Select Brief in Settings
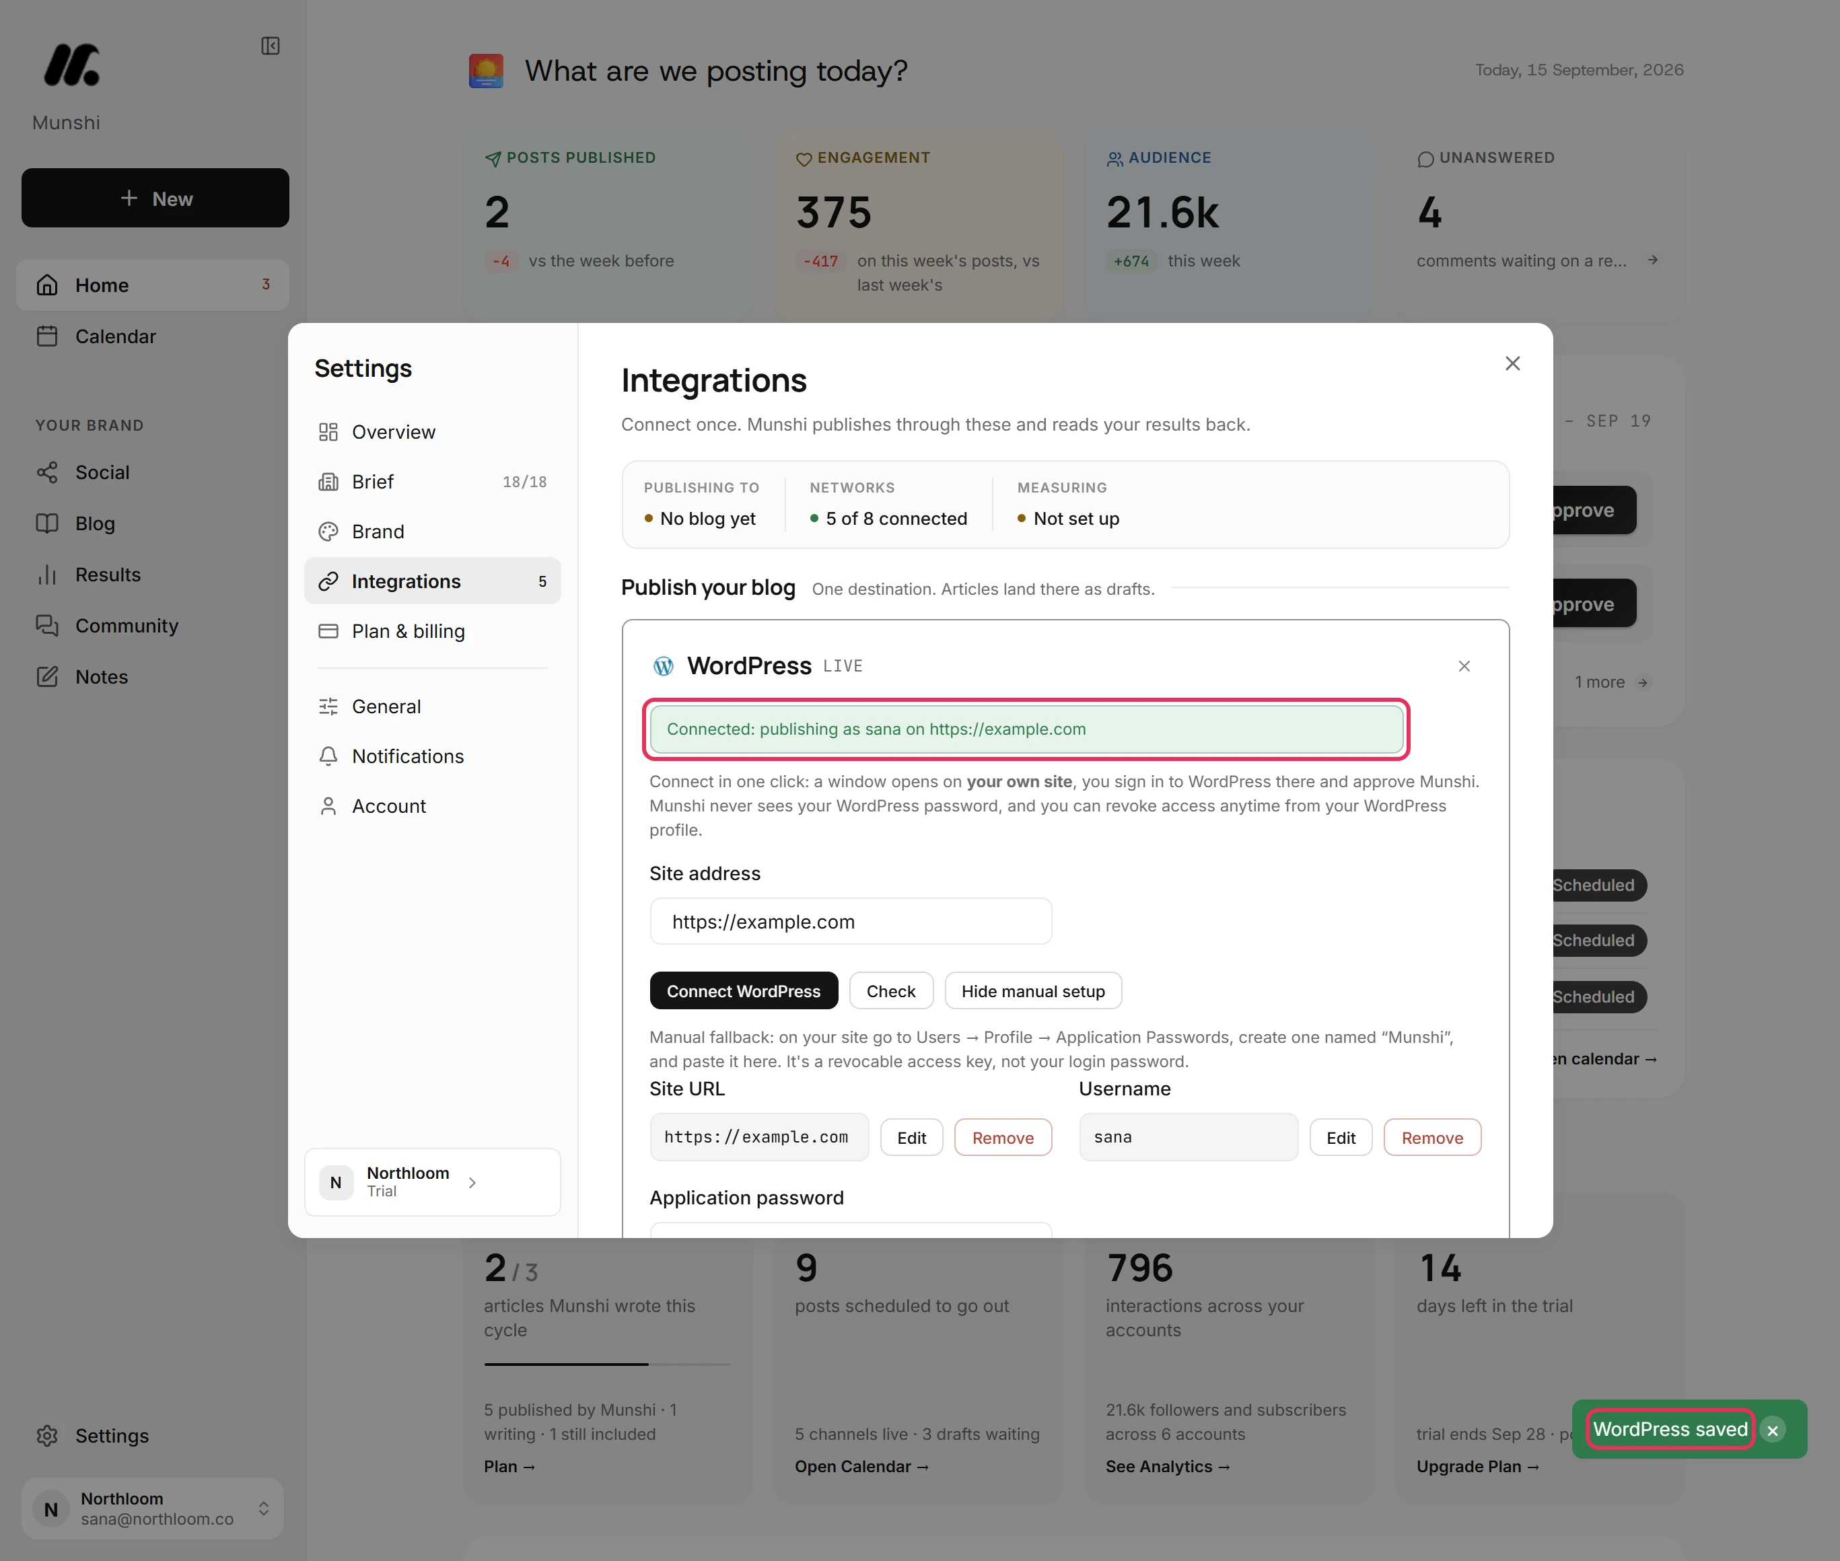This screenshot has height=1561, width=1840. pyautogui.click(x=432, y=481)
